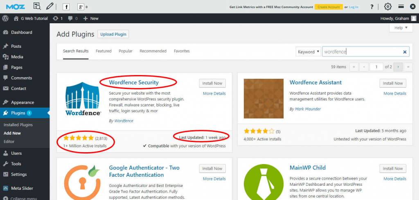The width and height of the screenshot is (419, 200).
Task: Click the Facebook share icon in MozBar
Action: click(66, 7)
